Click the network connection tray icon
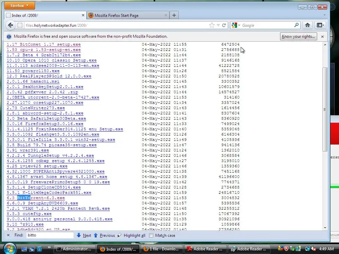This screenshot has width=339, height=254. point(307,249)
